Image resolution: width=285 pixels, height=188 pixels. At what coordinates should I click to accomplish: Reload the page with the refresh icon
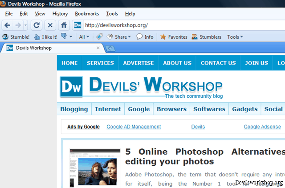coord(37,25)
